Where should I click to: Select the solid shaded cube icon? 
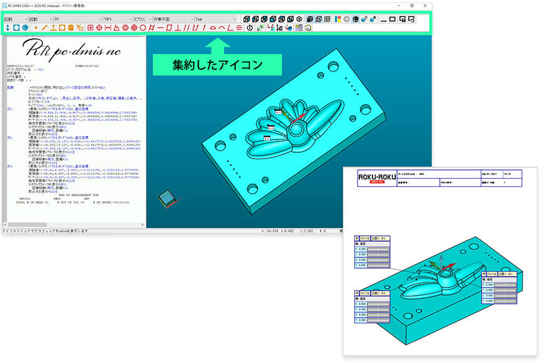point(310,19)
